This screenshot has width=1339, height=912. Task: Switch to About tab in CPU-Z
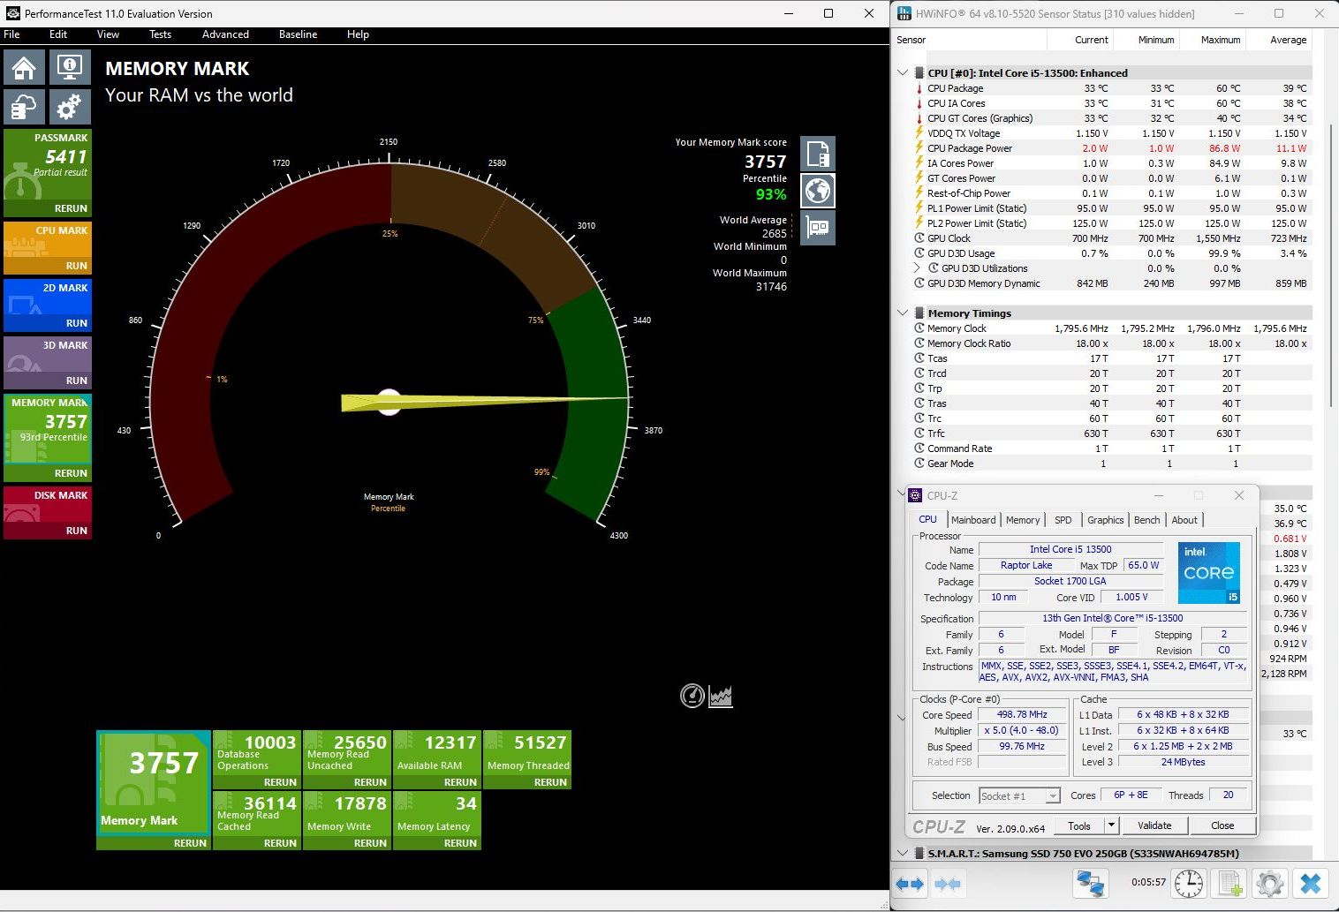coord(1184,520)
